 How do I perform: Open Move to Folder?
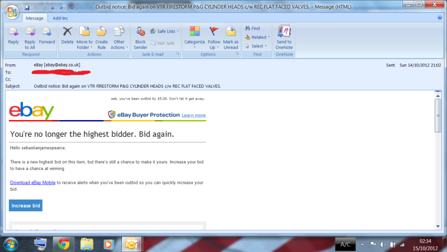(84, 37)
